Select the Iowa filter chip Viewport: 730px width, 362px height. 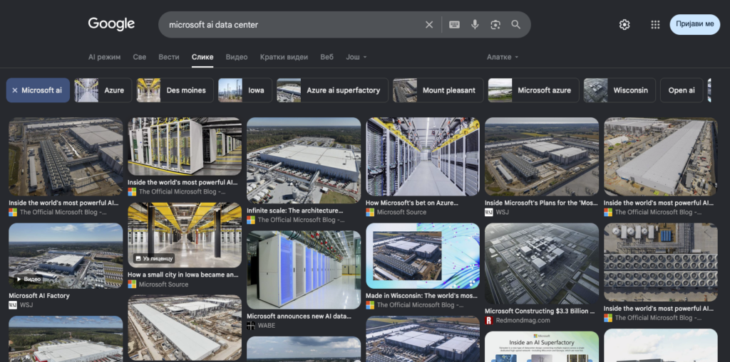[x=245, y=90]
